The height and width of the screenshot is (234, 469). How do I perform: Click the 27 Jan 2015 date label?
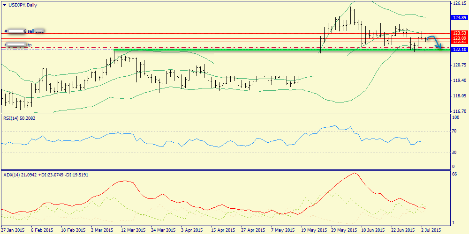click(13, 230)
